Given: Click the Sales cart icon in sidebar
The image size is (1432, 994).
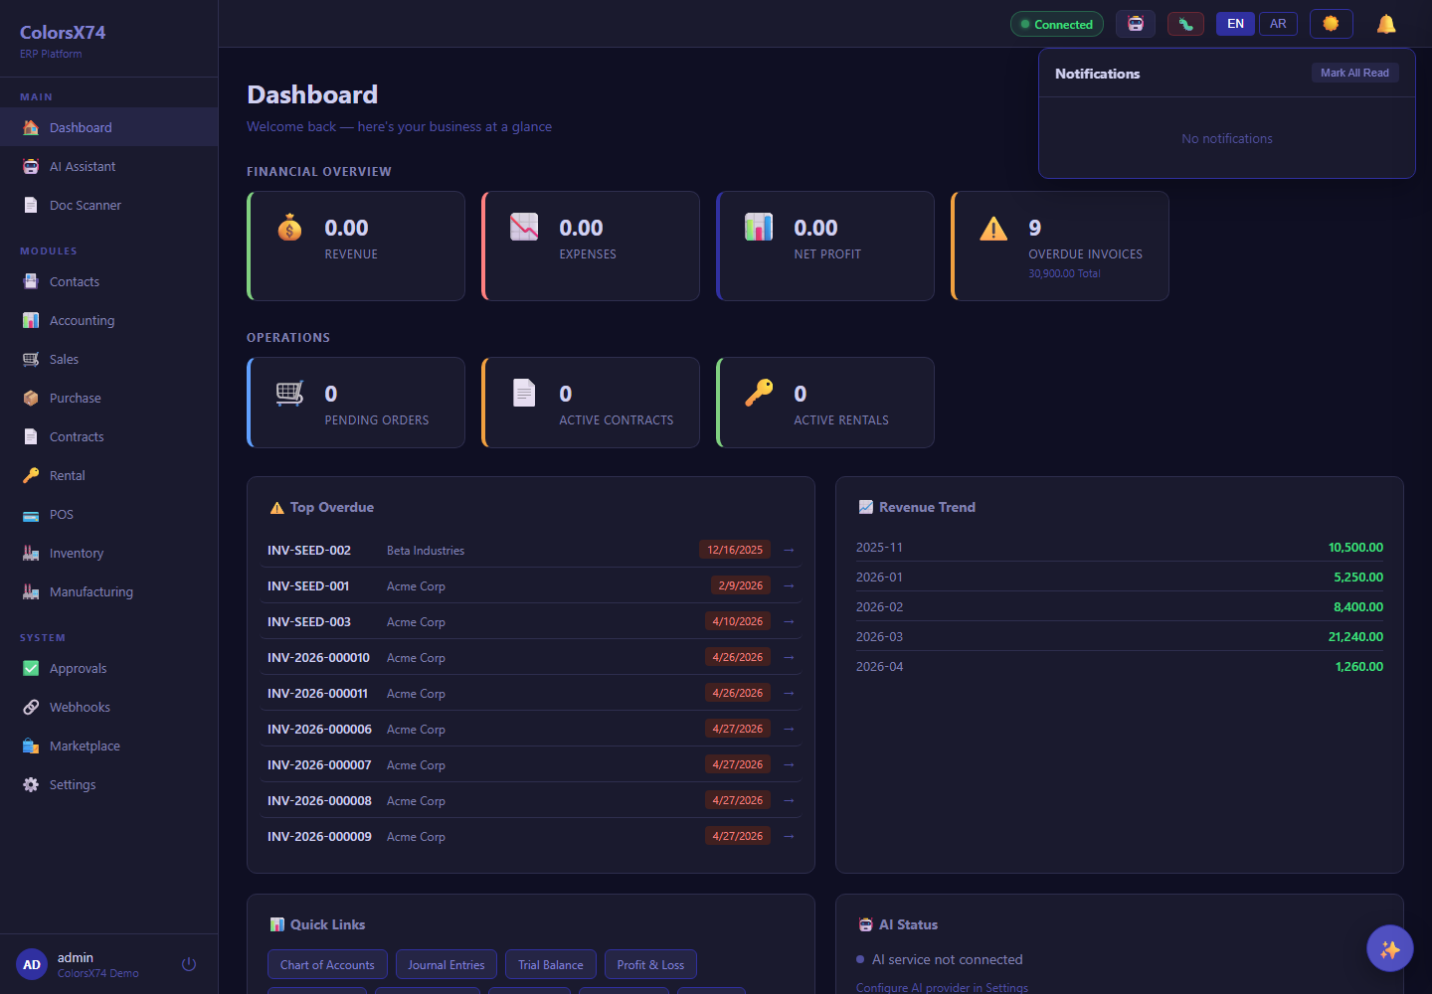Looking at the screenshot, I should (31, 359).
